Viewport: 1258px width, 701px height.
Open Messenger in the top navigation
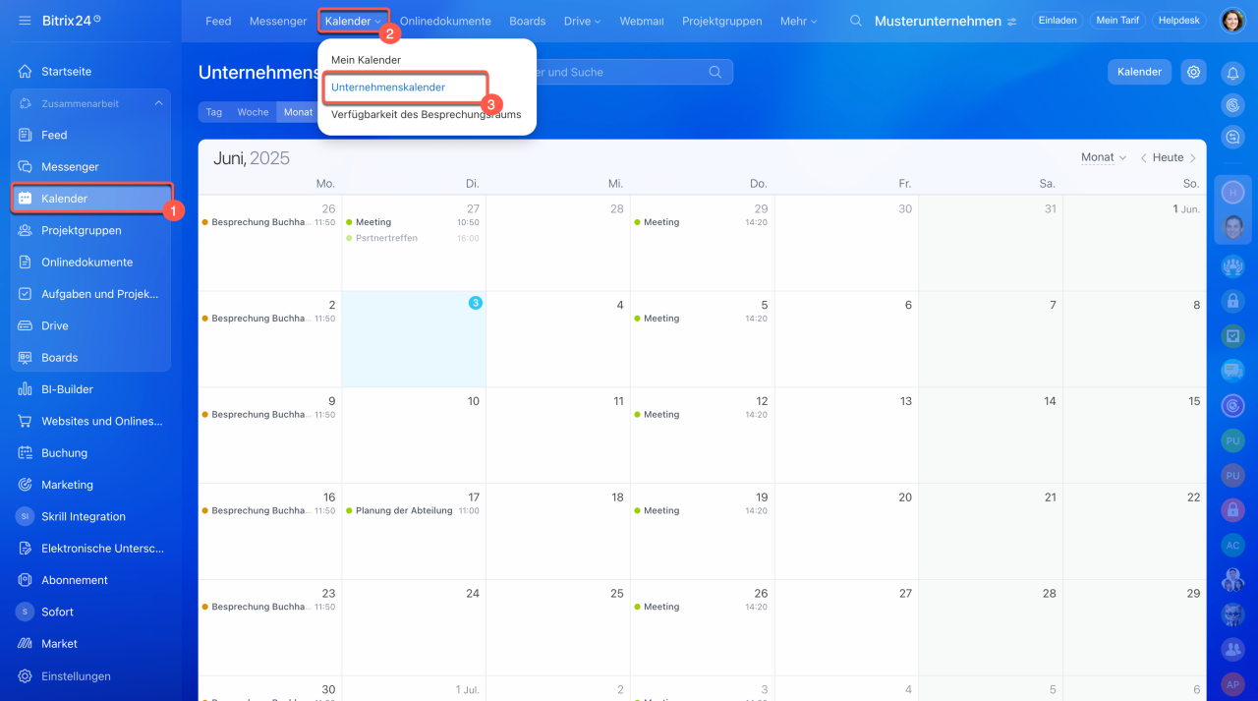[278, 22]
